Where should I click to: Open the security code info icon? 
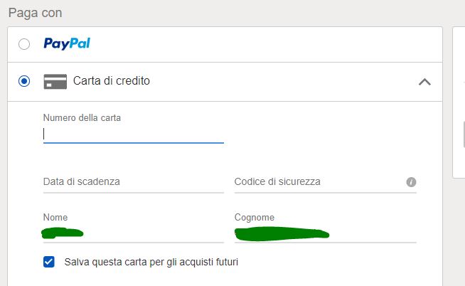(411, 182)
